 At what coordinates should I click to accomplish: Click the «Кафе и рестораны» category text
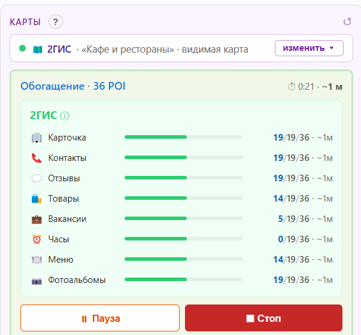[x=128, y=49]
